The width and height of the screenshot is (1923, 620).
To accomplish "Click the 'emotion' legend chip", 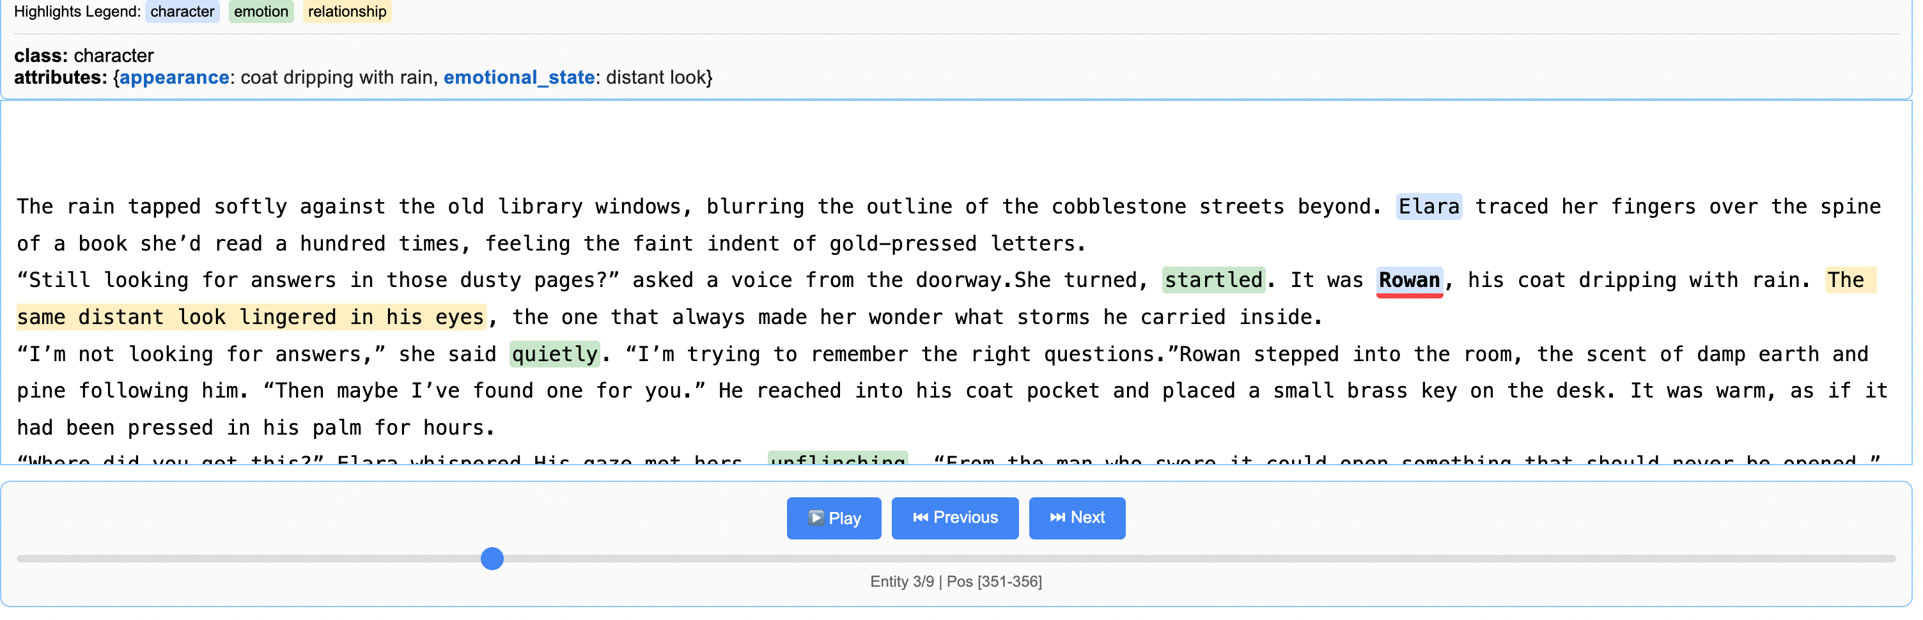I will 262,12.
